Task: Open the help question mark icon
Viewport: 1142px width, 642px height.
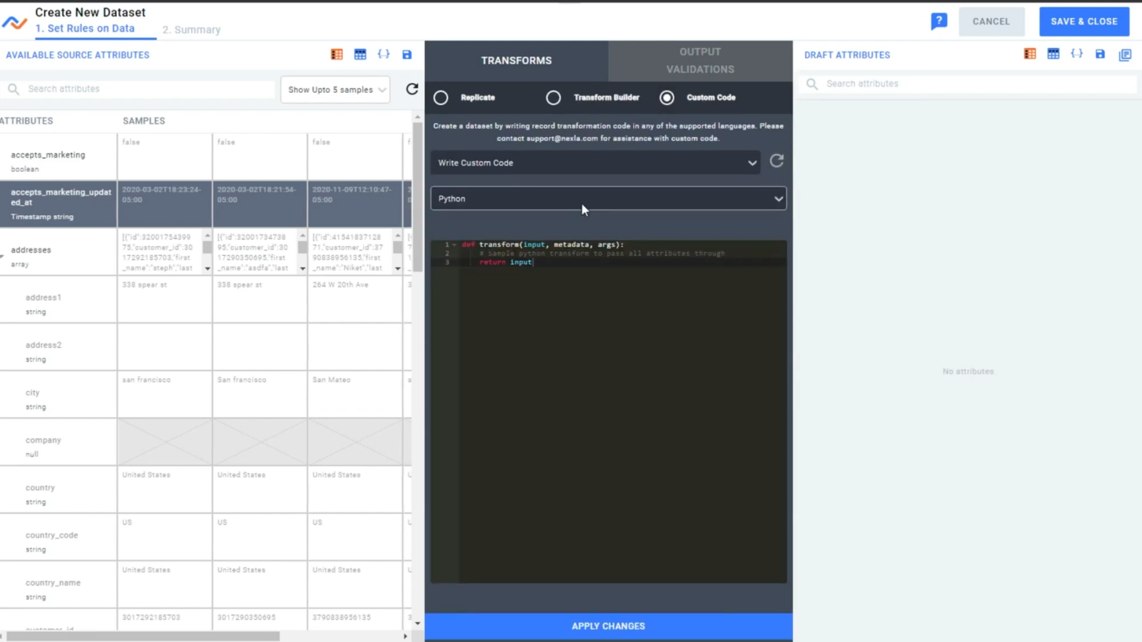Action: click(939, 22)
